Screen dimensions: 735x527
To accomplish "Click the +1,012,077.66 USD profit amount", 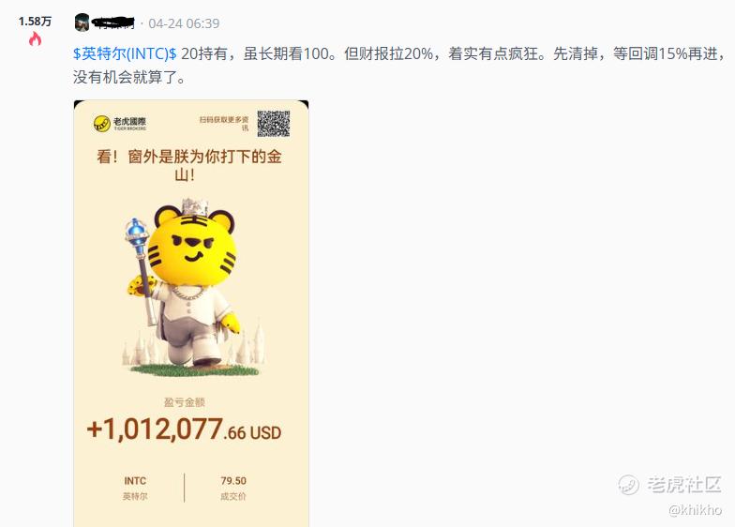I will point(184,429).
